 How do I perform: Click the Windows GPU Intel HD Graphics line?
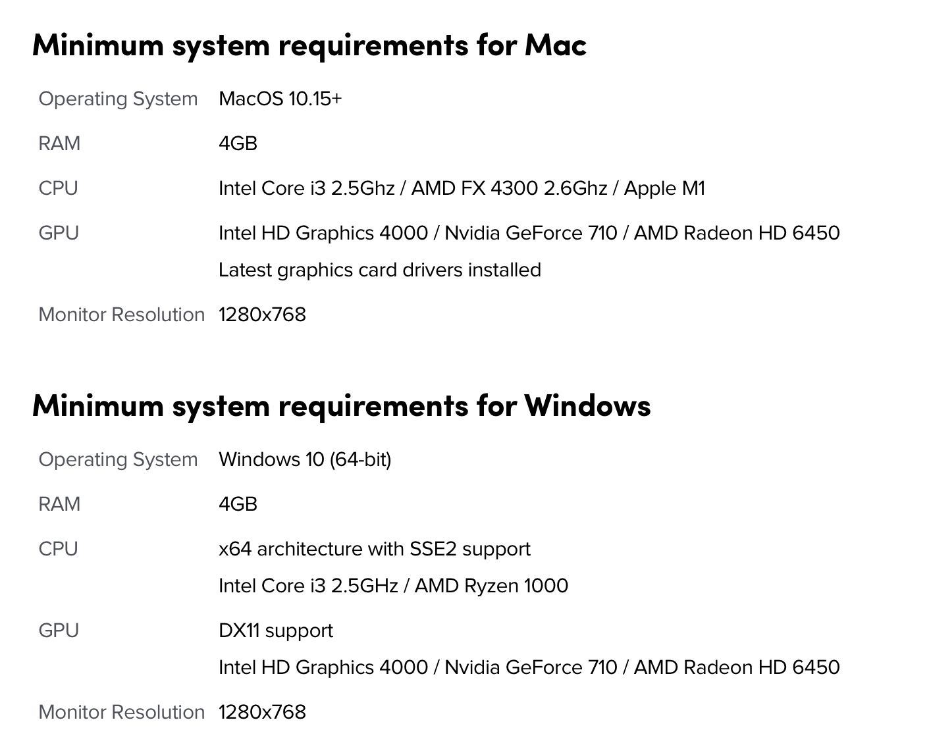coord(529,668)
